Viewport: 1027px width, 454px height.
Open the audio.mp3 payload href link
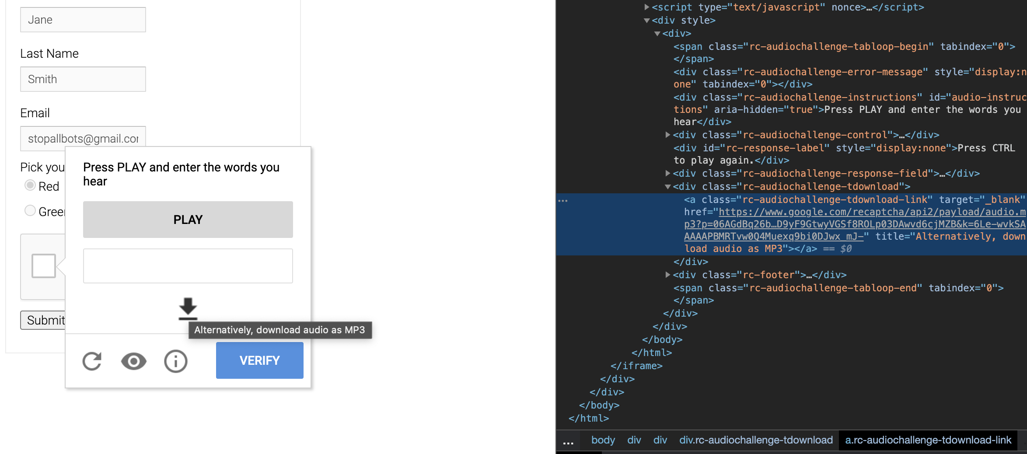pyautogui.click(x=855, y=224)
